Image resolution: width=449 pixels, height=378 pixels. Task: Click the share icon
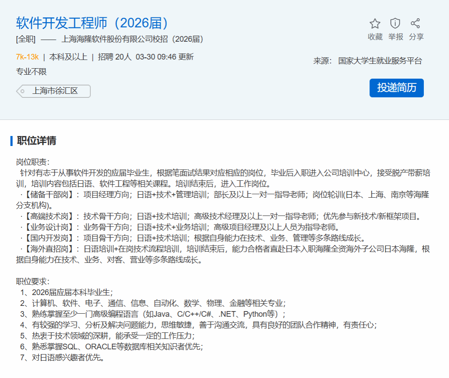pos(416,23)
